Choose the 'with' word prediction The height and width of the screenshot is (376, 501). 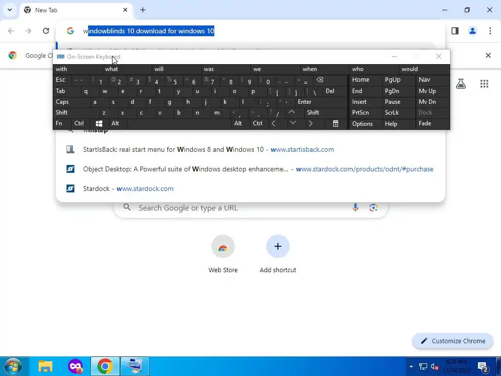(78, 69)
